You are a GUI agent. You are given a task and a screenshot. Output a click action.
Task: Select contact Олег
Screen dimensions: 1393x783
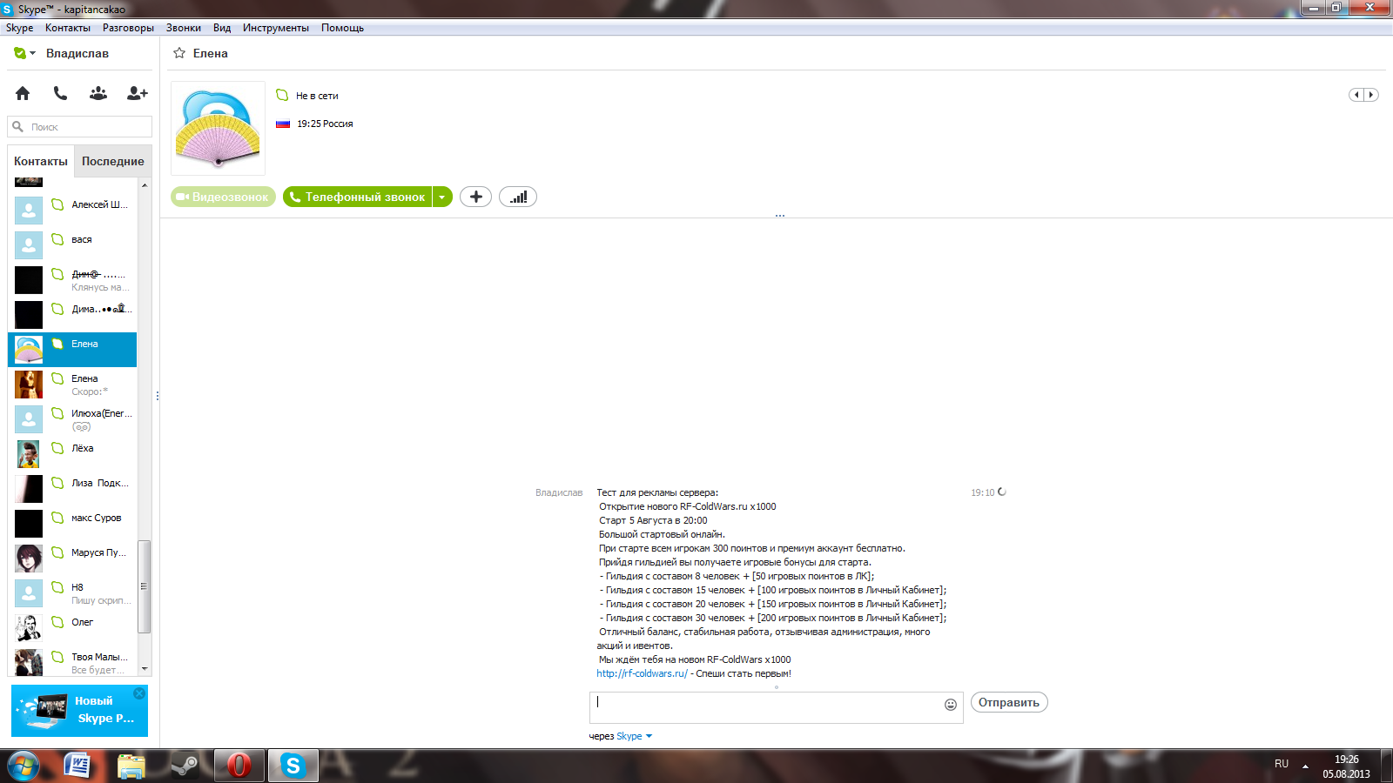click(72, 628)
